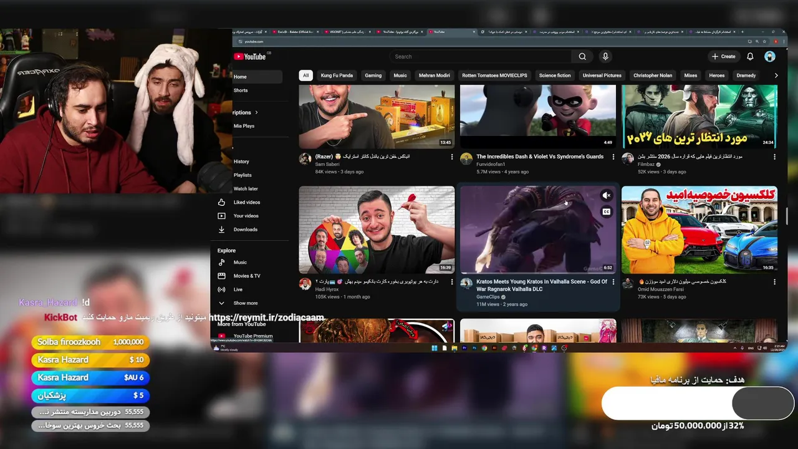
Task: Select the Dramedy chip
Action: 746,75
